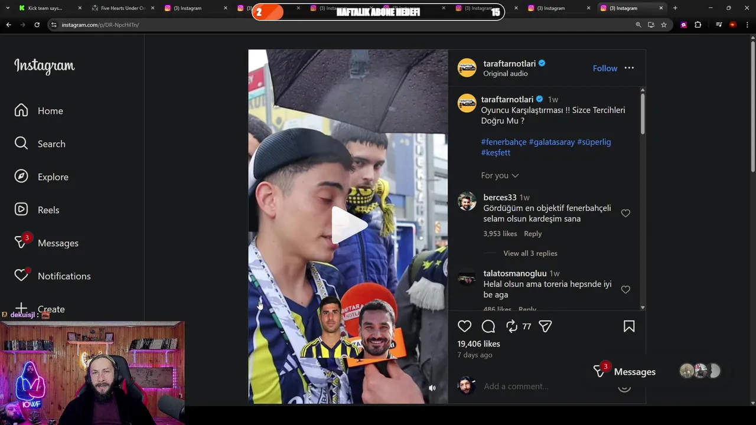The width and height of the screenshot is (756, 425).
Task: Like the berces33 comment
Action: click(x=625, y=213)
